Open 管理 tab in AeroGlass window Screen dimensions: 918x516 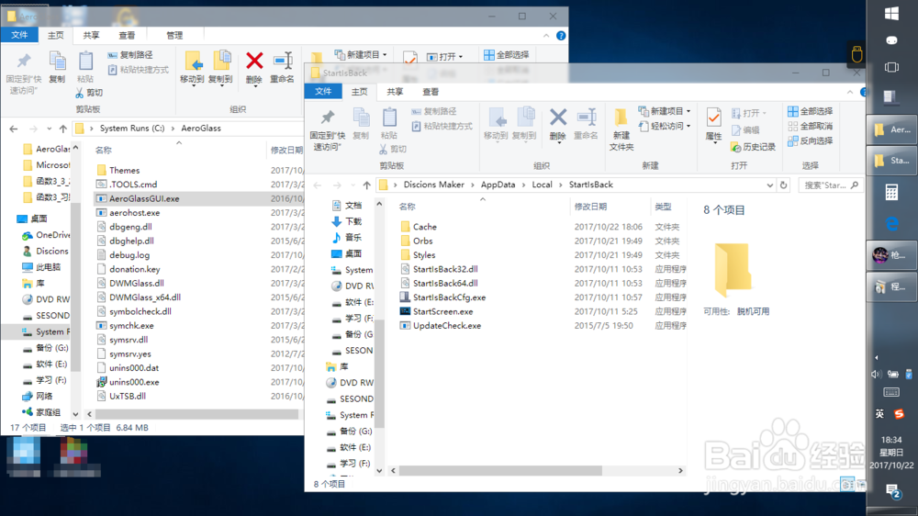coord(174,35)
